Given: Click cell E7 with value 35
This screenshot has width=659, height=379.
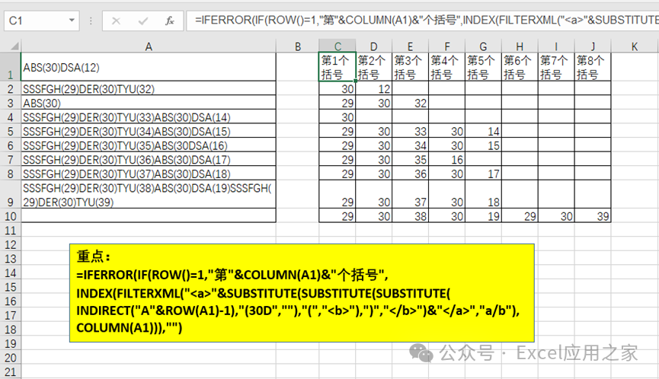Looking at the screenshot, I should coord(410,160).
